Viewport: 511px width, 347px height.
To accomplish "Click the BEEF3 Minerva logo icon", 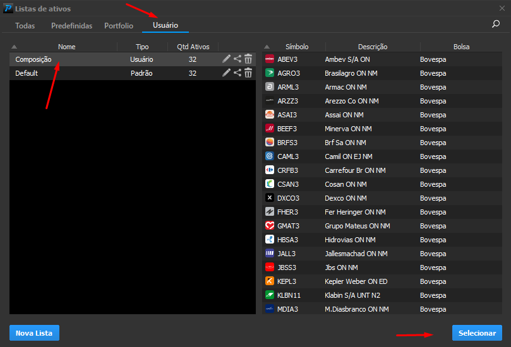I will (x=270, y=129).
